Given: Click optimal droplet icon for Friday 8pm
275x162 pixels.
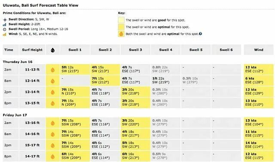Looking at the screenshot, I should pos(52,156).
